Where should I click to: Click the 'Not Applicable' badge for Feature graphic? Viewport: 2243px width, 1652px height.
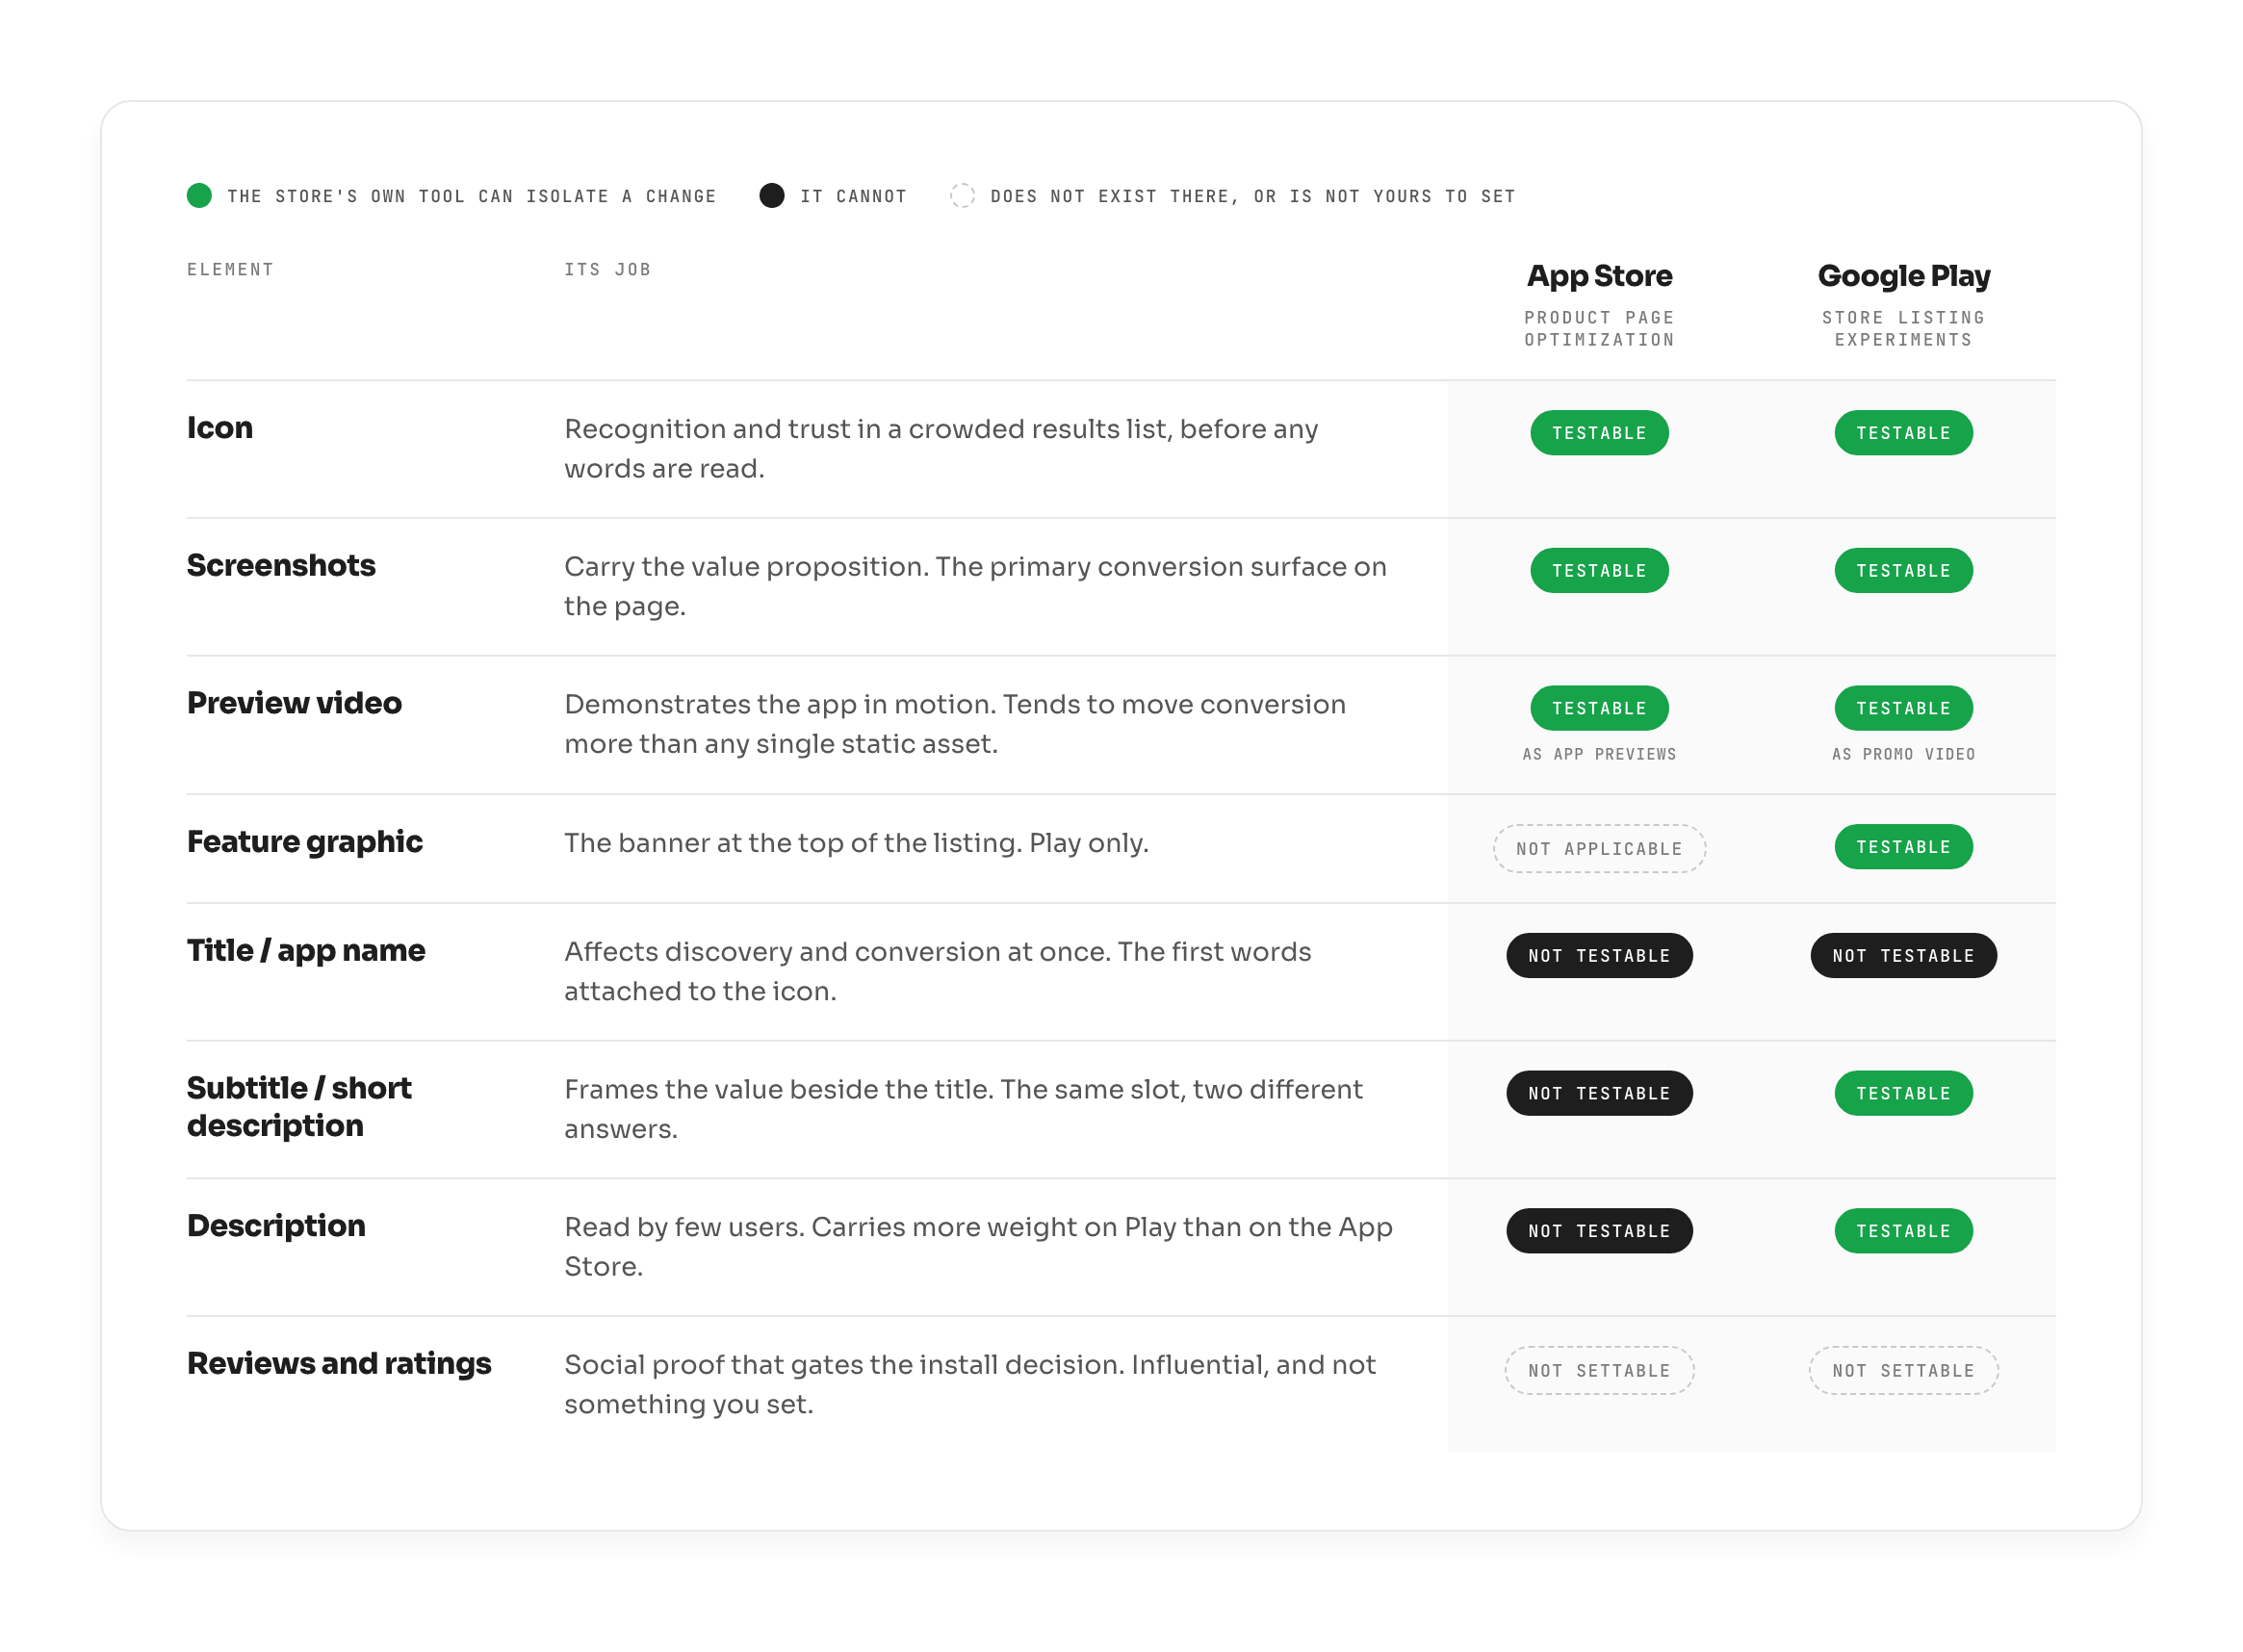click(1599, 849)
